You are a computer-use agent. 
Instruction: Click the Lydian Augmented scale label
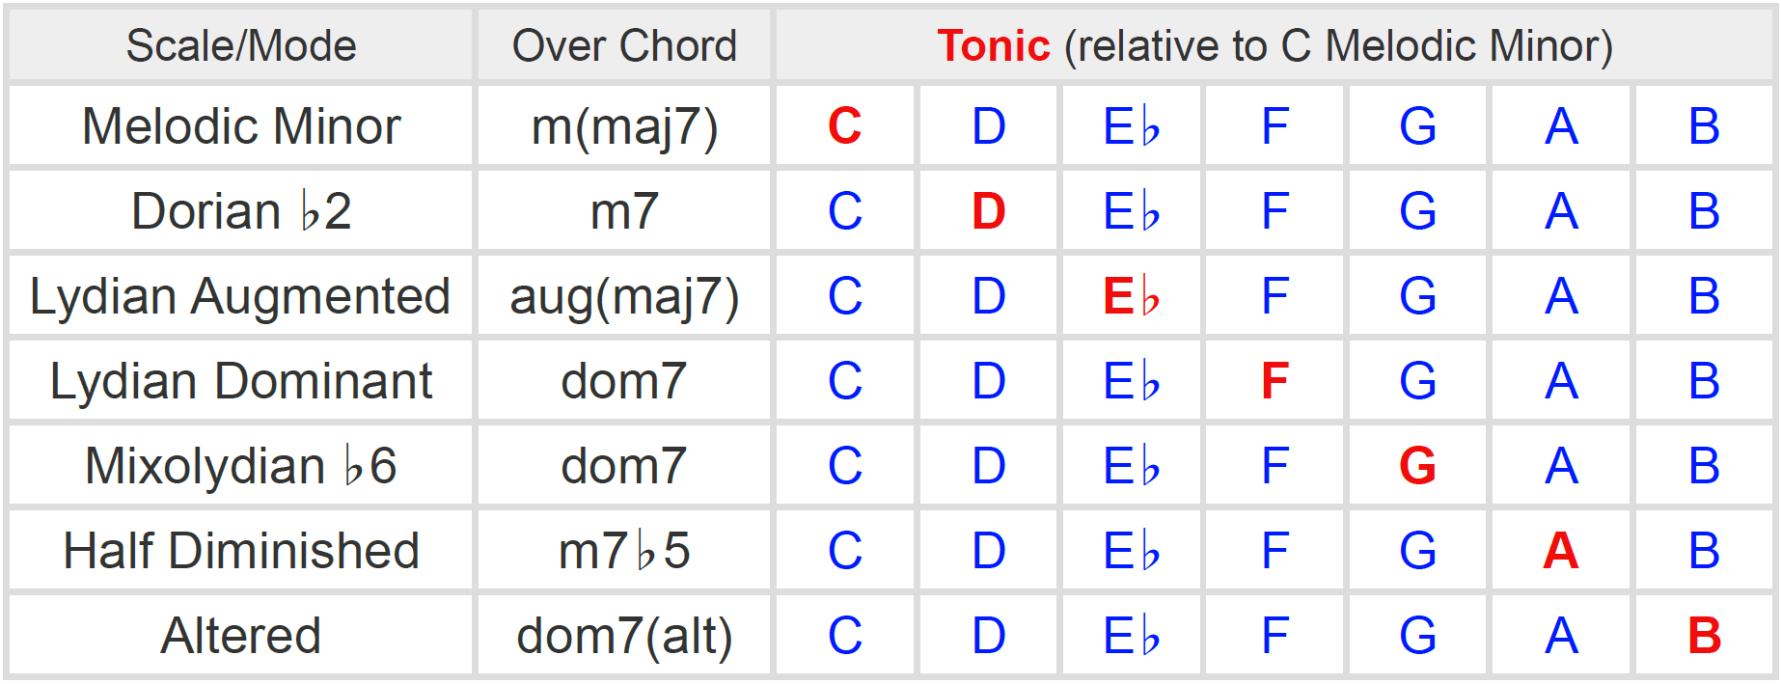(241, 296)
